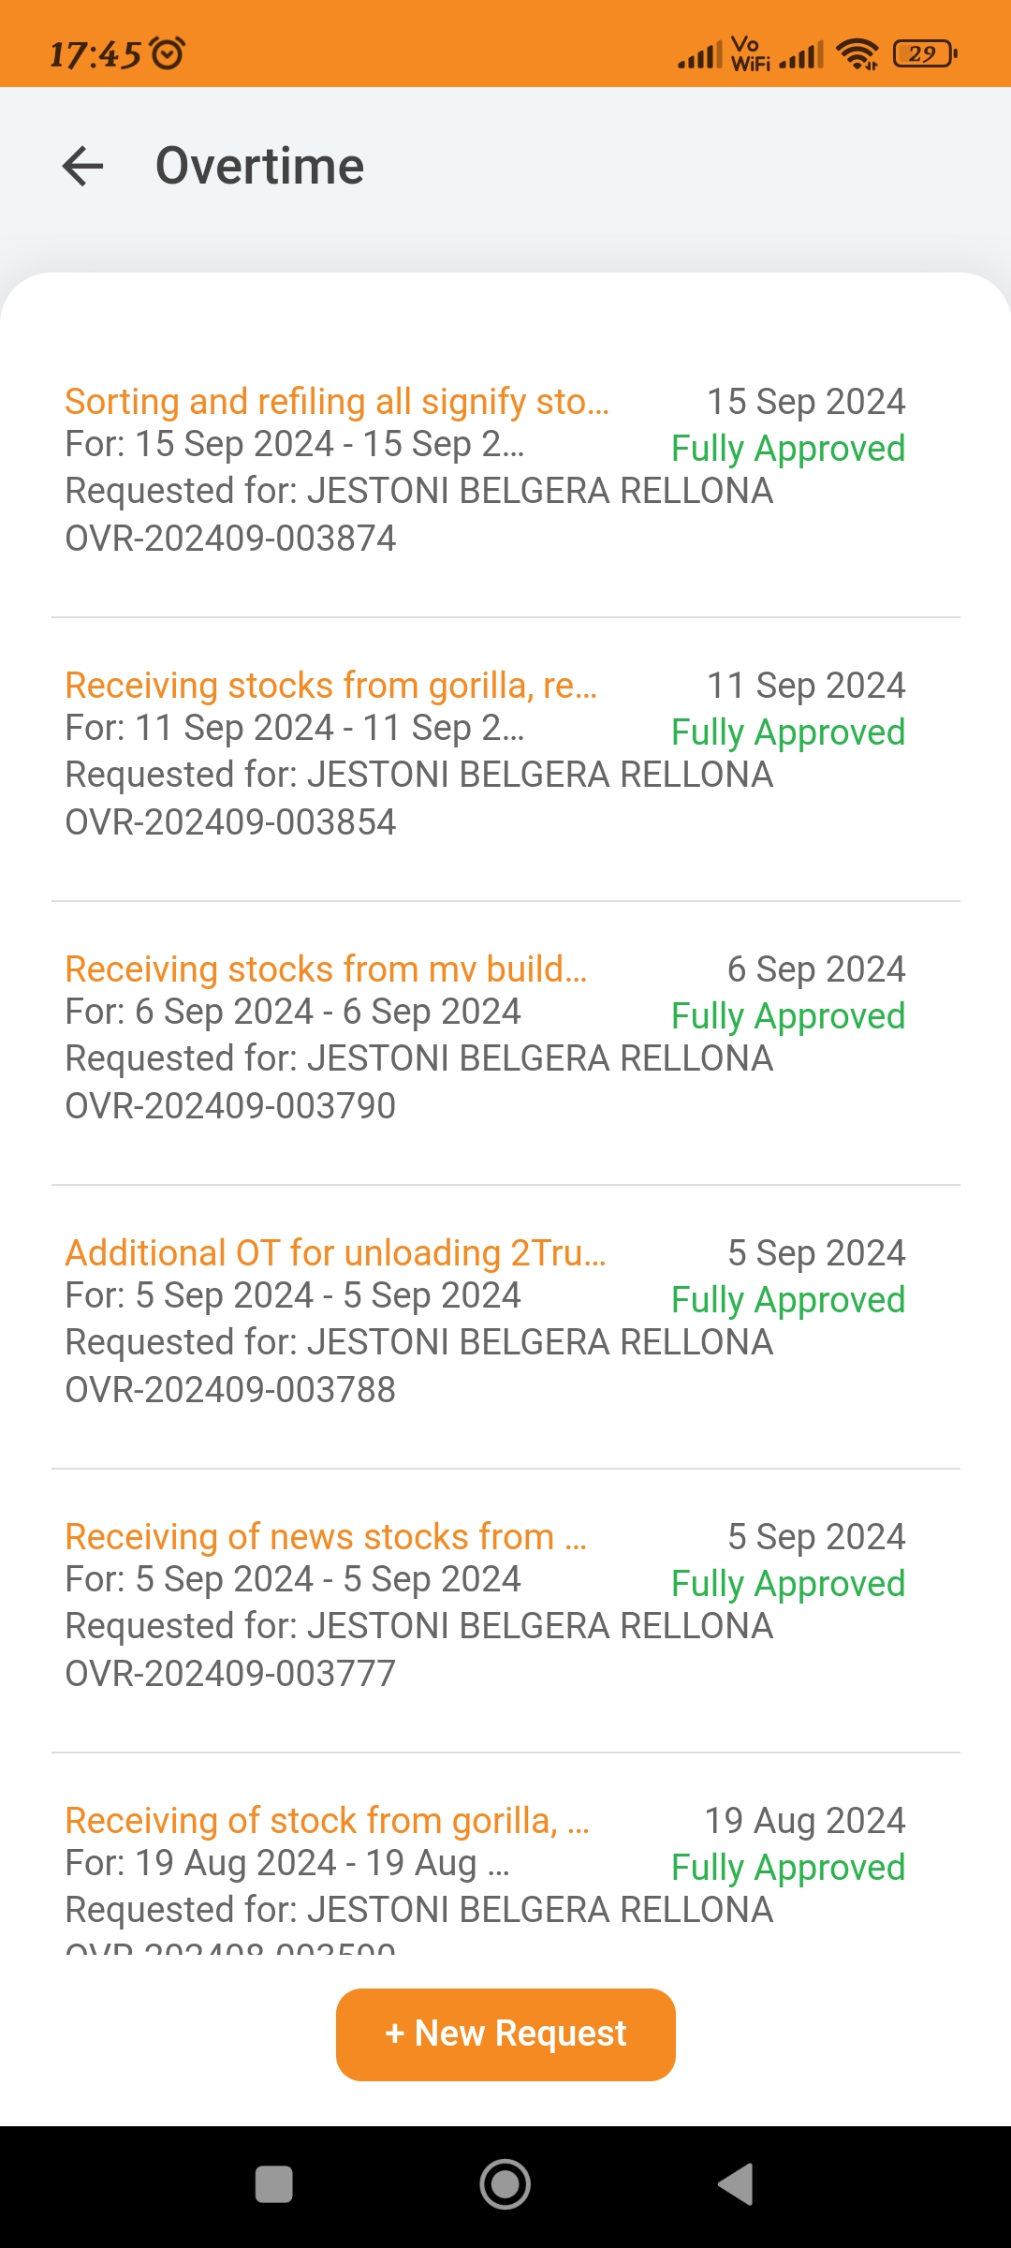Tap Fully Approved status for 5 Sep unloading
Viewport: 1011px width, 2248px height.
[x=788, y=1300]
